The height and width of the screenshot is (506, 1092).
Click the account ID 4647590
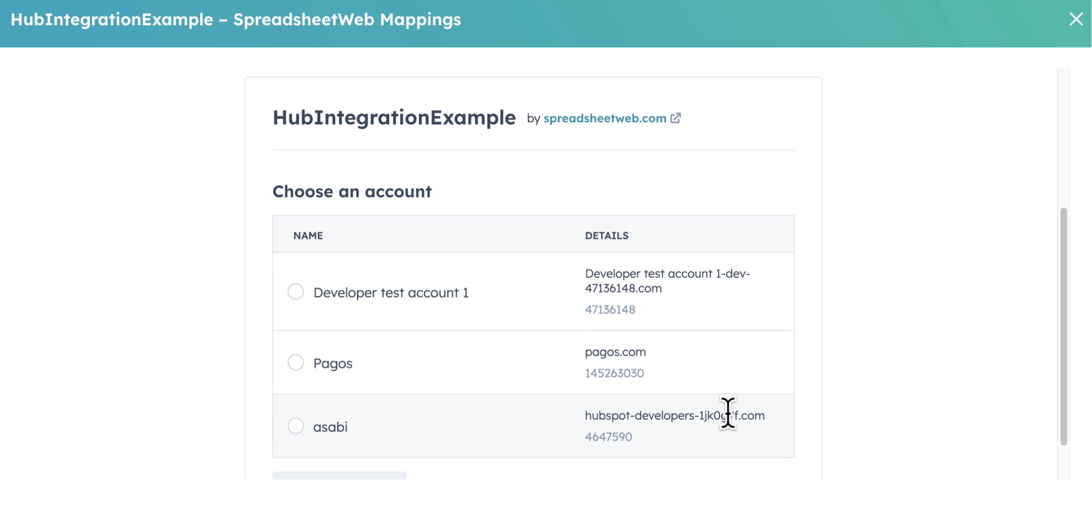[x=608, y=437]
